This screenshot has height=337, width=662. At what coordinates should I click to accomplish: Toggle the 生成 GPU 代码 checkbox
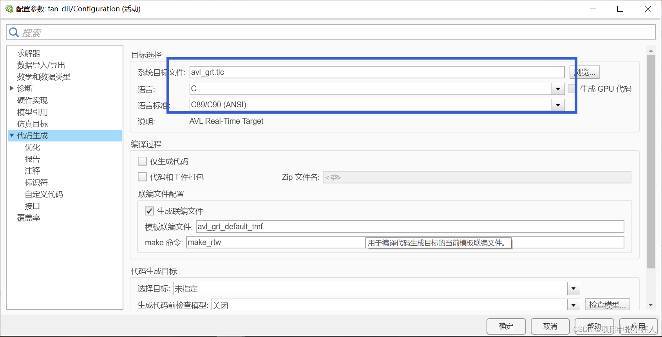point(572,89)
